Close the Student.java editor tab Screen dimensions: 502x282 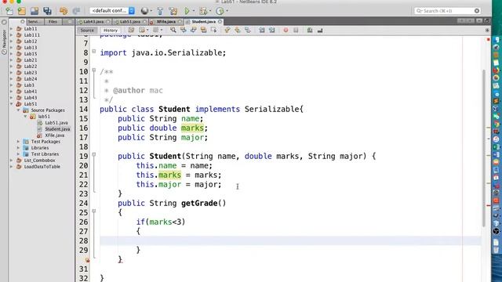pyautogui.click(x=220, y=21)
